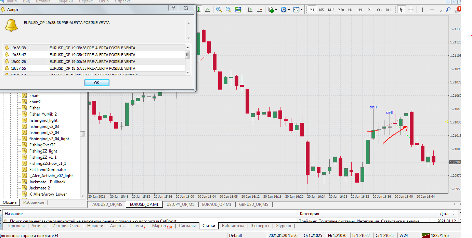Image resolution: width=472 pixels, height=238 pixels.
Task: Click the zoom in magnifier icon
Action: click(219, 10)
